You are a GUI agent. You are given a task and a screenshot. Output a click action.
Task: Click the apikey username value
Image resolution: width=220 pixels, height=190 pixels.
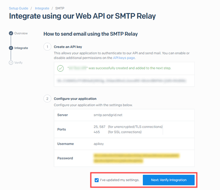click(x=99, y=144)
